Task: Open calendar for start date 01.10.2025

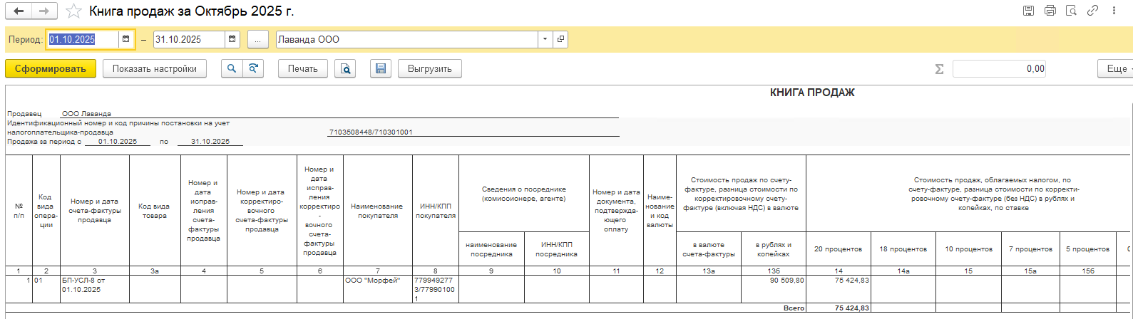Action: pos(125,39)
